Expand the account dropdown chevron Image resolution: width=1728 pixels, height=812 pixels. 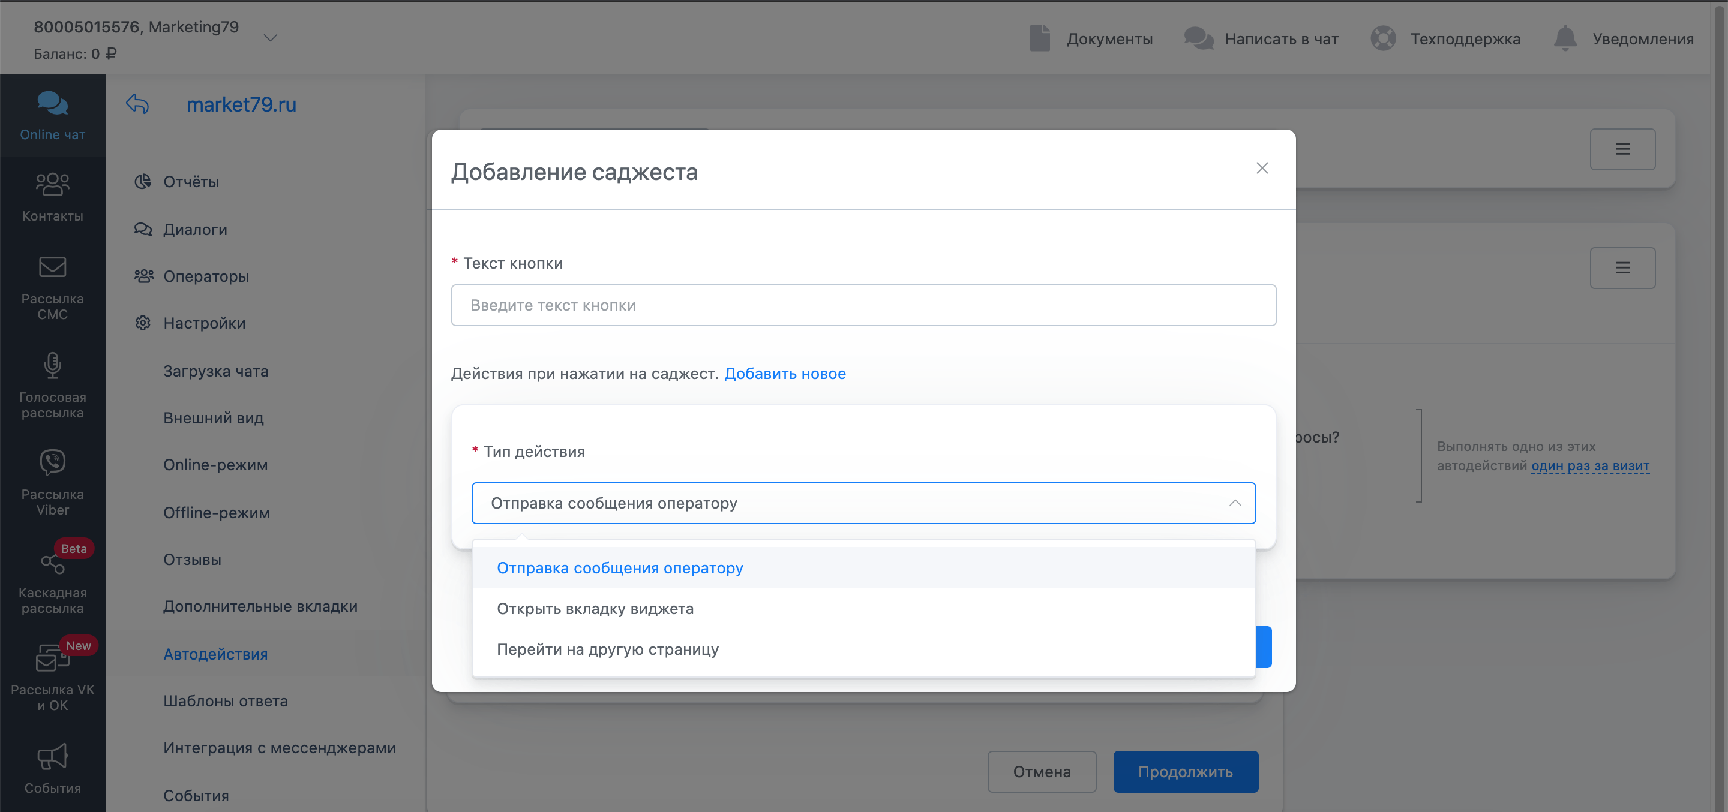pyautogui.click(x=271, y=38)
